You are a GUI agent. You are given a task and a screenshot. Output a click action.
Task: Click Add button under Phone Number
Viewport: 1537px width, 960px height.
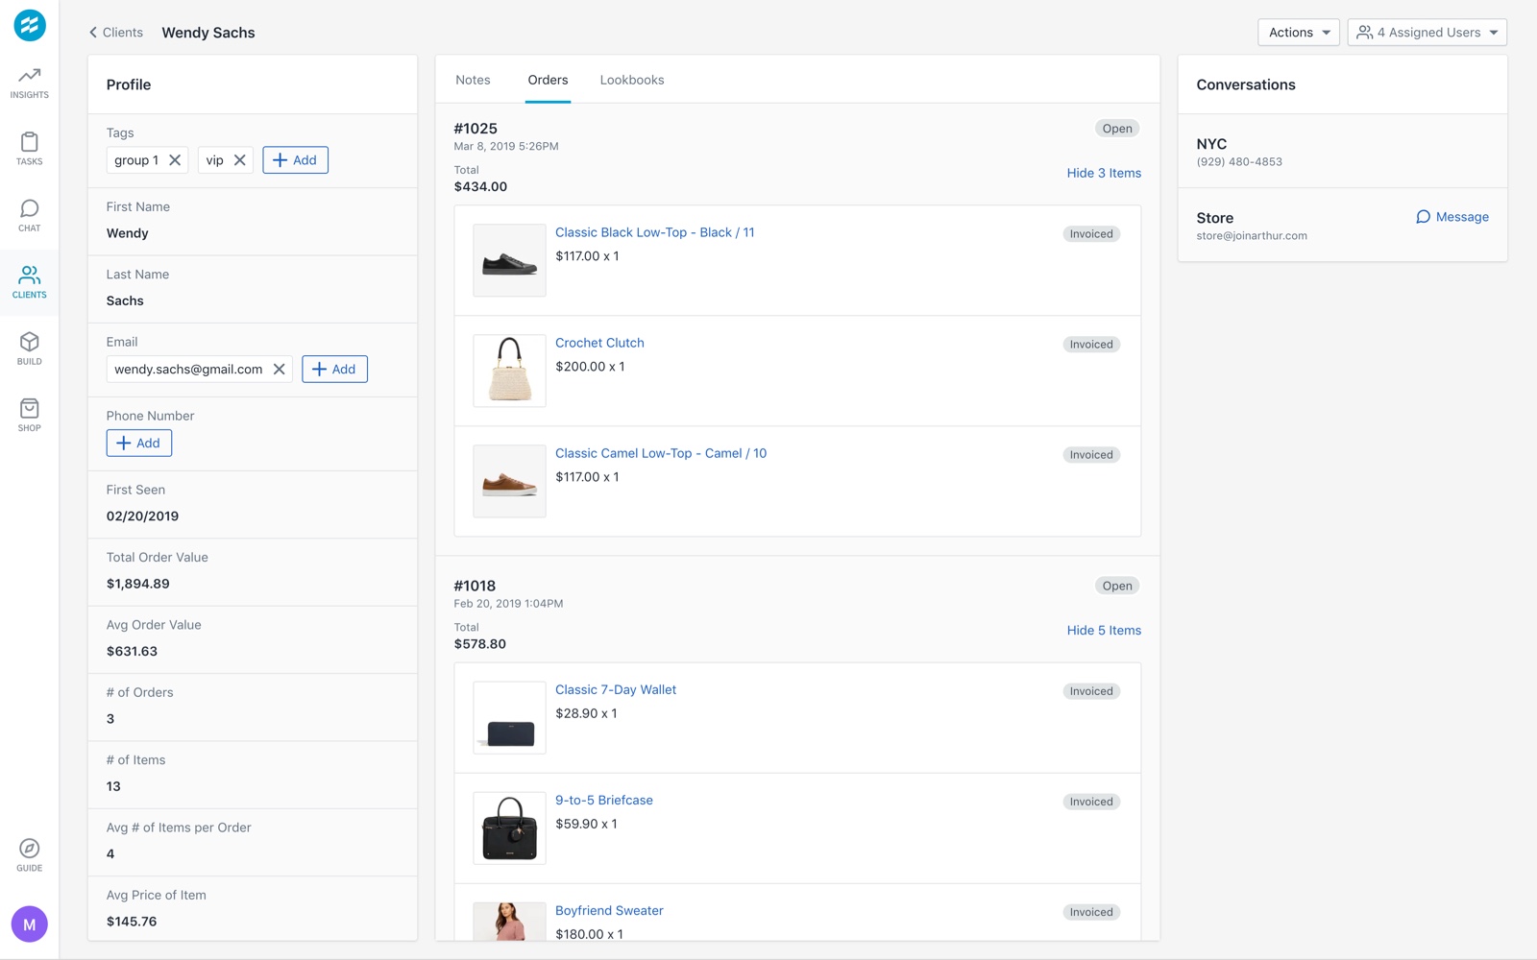tap(139, 444)
